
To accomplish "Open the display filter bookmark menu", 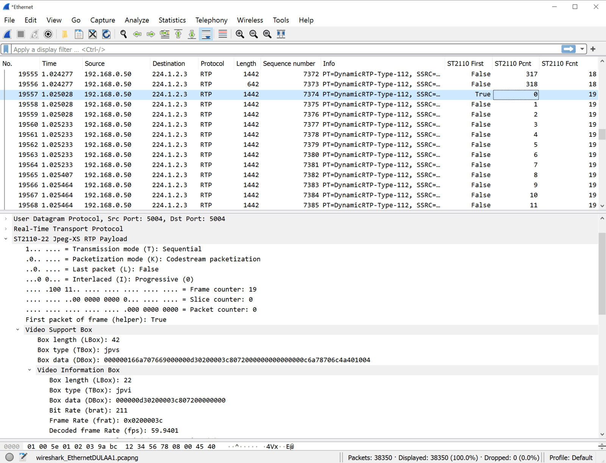I will (6, 49).
